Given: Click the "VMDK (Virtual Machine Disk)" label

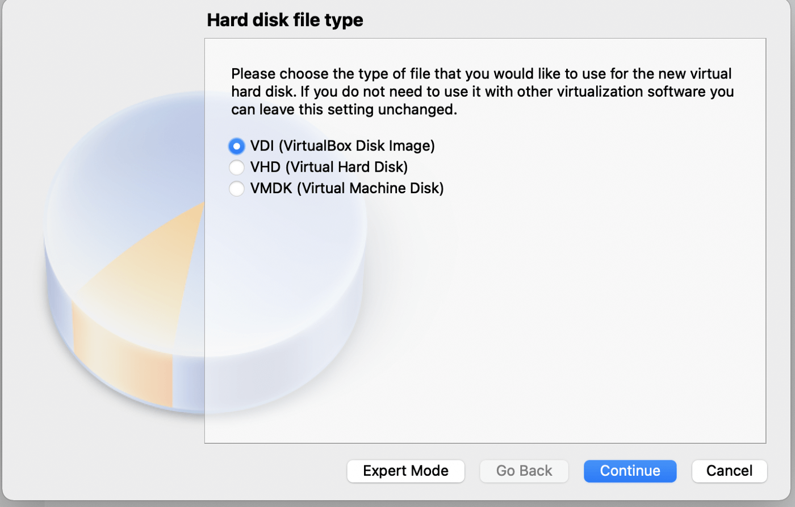Looking at the screenshot, I should [x=347, y=188].
